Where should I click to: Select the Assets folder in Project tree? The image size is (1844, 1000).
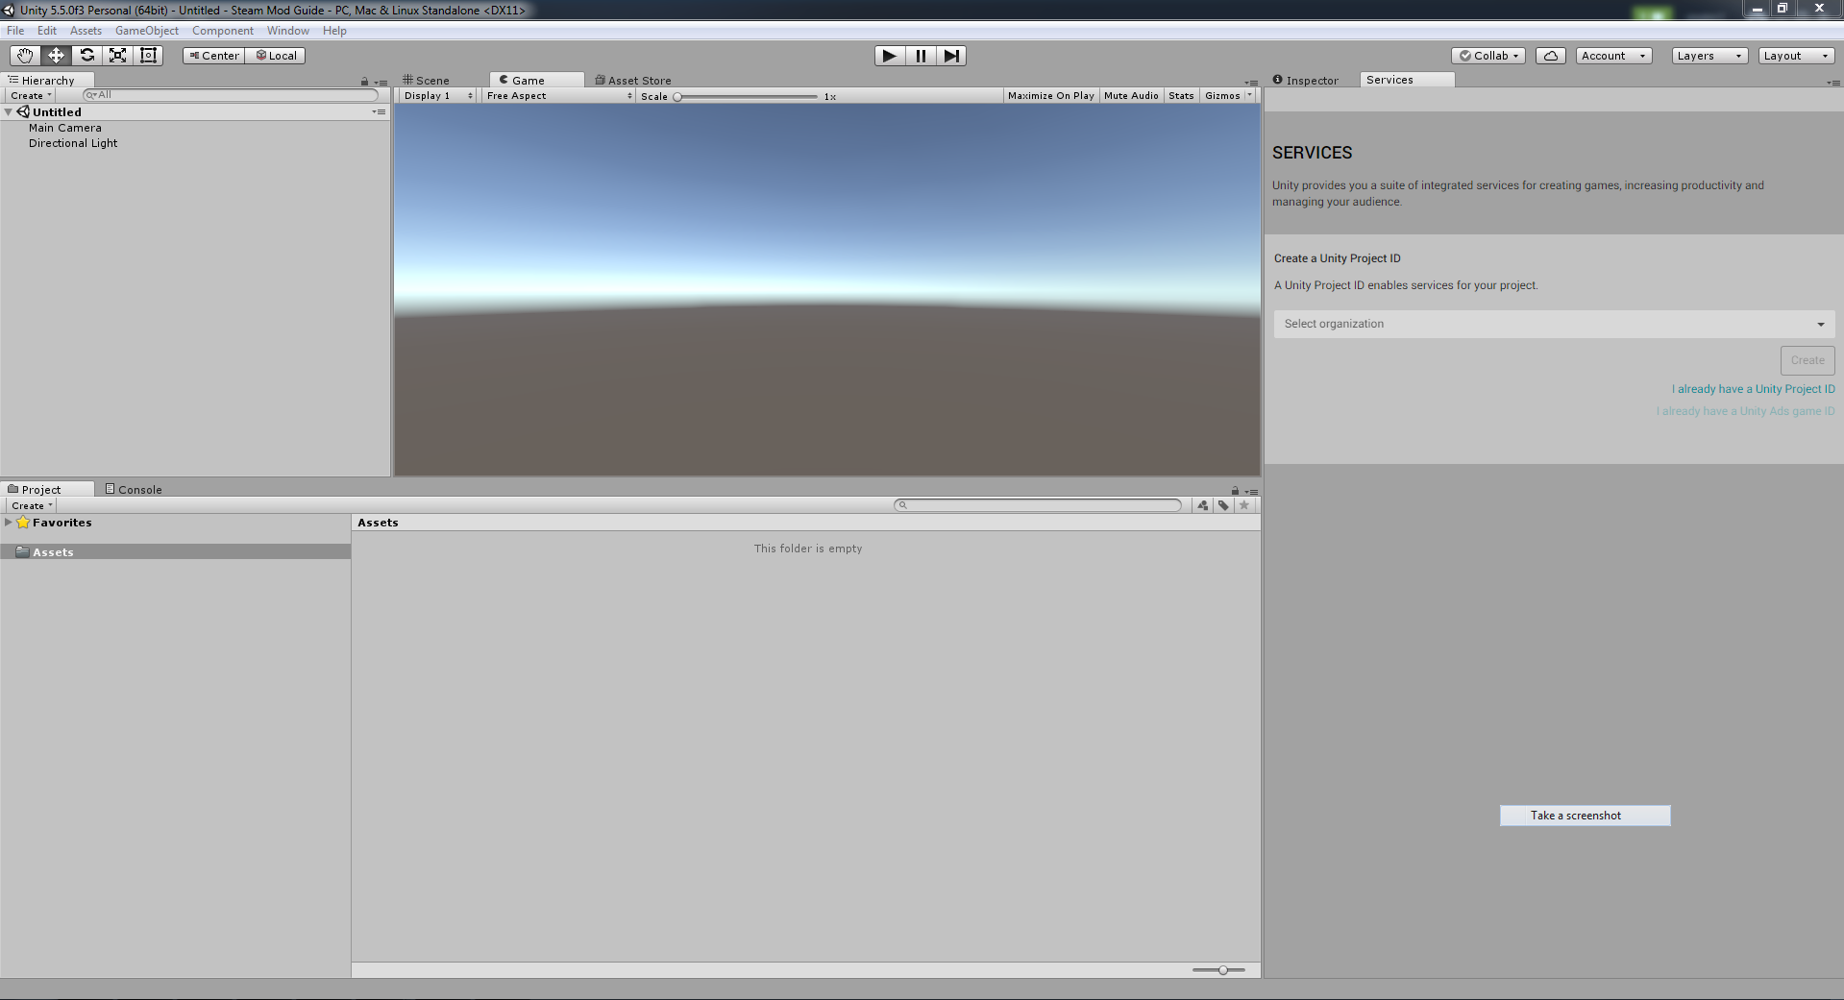(175, 552)
